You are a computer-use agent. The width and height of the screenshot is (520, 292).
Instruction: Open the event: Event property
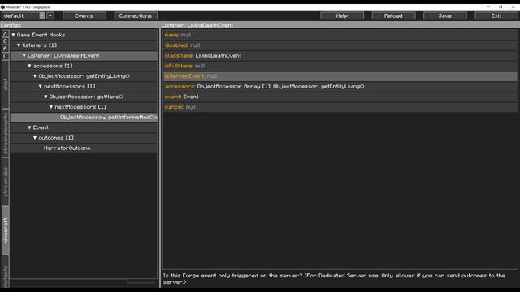pos(340,97)
